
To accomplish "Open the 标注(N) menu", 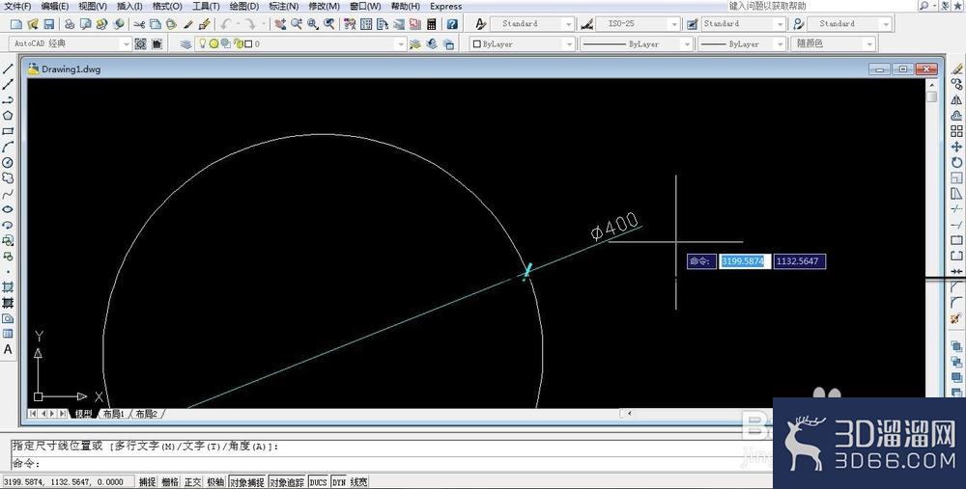I will point(283,6).
